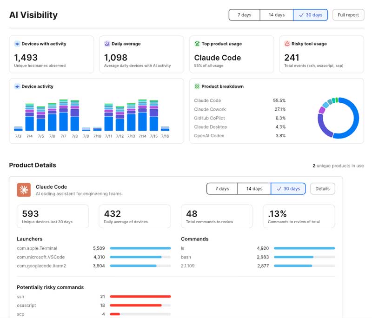
Task: Click the red ssh risky command bar
Action: [140, 297]
